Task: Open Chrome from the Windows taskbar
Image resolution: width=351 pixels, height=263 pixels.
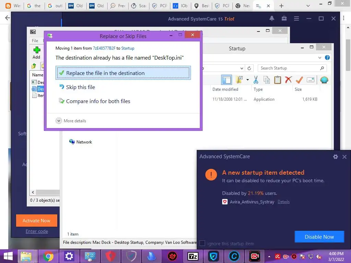Action: point(48,256)
